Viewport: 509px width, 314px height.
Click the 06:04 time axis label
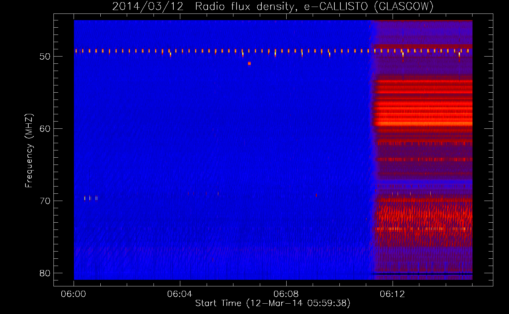tap(180, 294)
